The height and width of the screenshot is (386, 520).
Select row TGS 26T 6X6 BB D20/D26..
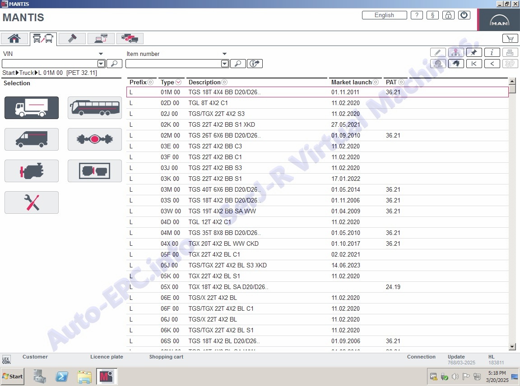(317, 136)
